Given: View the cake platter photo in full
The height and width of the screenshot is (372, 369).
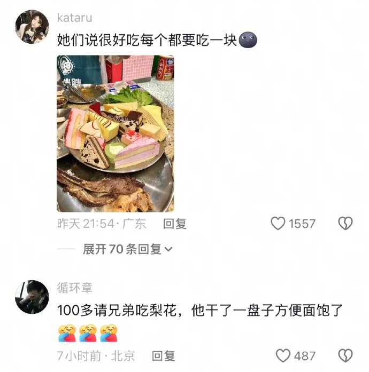Looking at the screenshot, I should pyautogui.click(x=116, y=133).
